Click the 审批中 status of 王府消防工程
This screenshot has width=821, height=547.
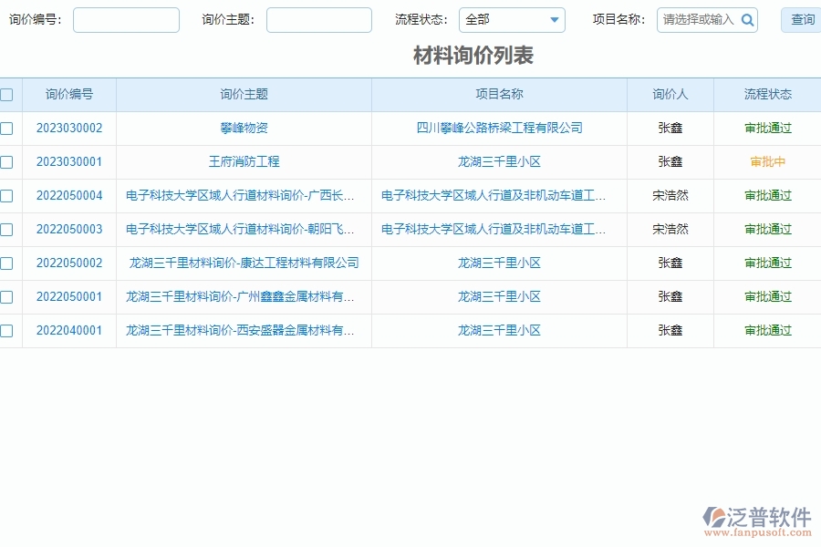[x=767, y=161]
